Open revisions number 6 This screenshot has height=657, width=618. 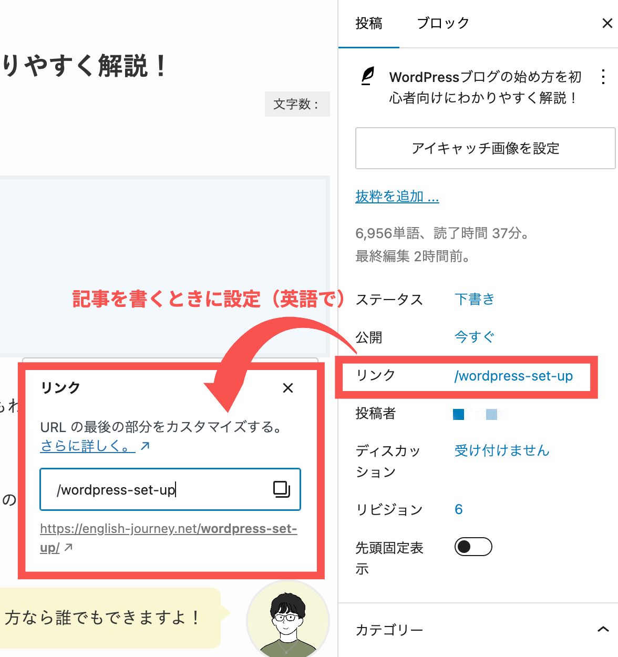pos(459,509)
